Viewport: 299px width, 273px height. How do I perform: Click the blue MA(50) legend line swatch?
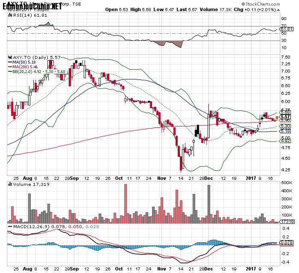(x=10, y=62)
